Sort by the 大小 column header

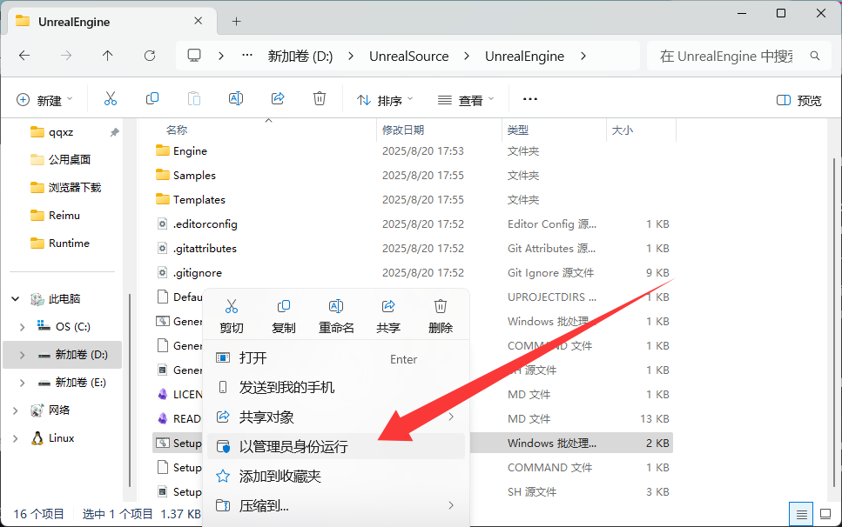(x=623, y=130)
